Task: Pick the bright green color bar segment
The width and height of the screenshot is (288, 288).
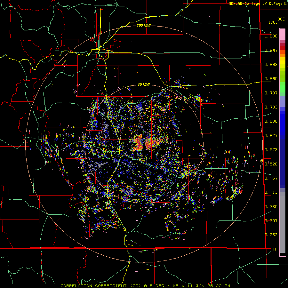Action: coord(283,87)
